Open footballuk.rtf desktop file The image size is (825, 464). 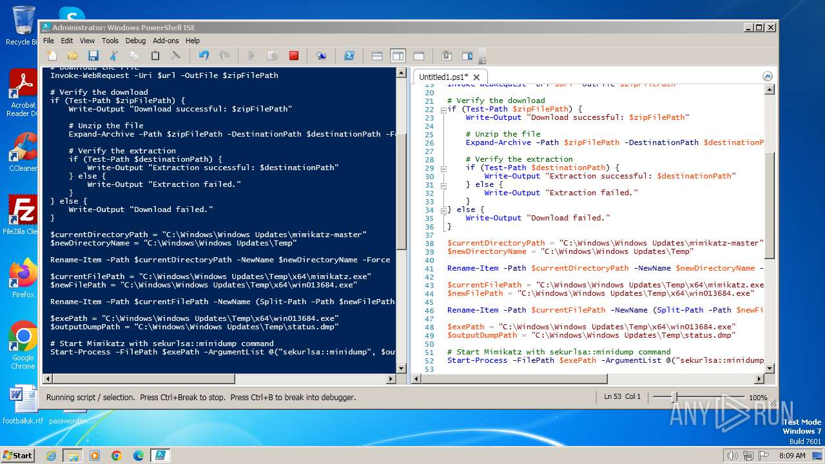[23, 404]
